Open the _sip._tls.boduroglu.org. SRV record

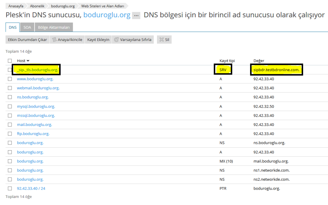click(x=38, y=70)
